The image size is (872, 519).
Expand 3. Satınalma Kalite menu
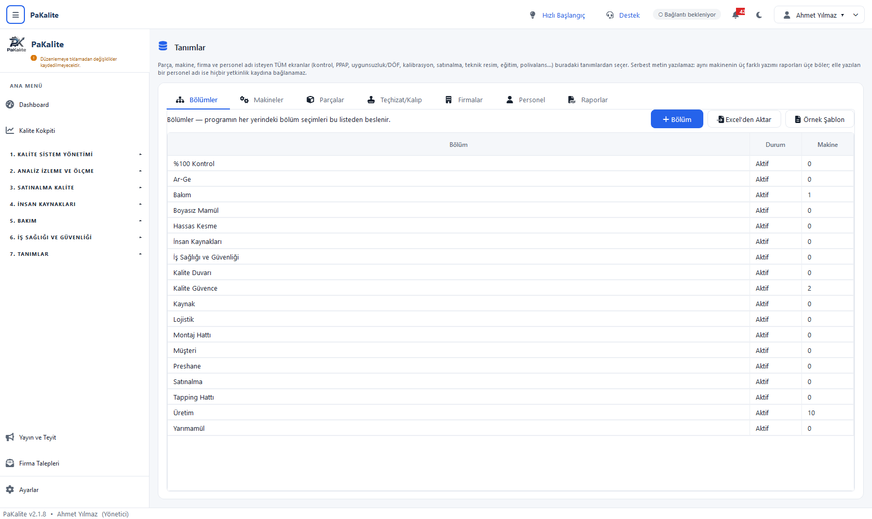[75, 187]
